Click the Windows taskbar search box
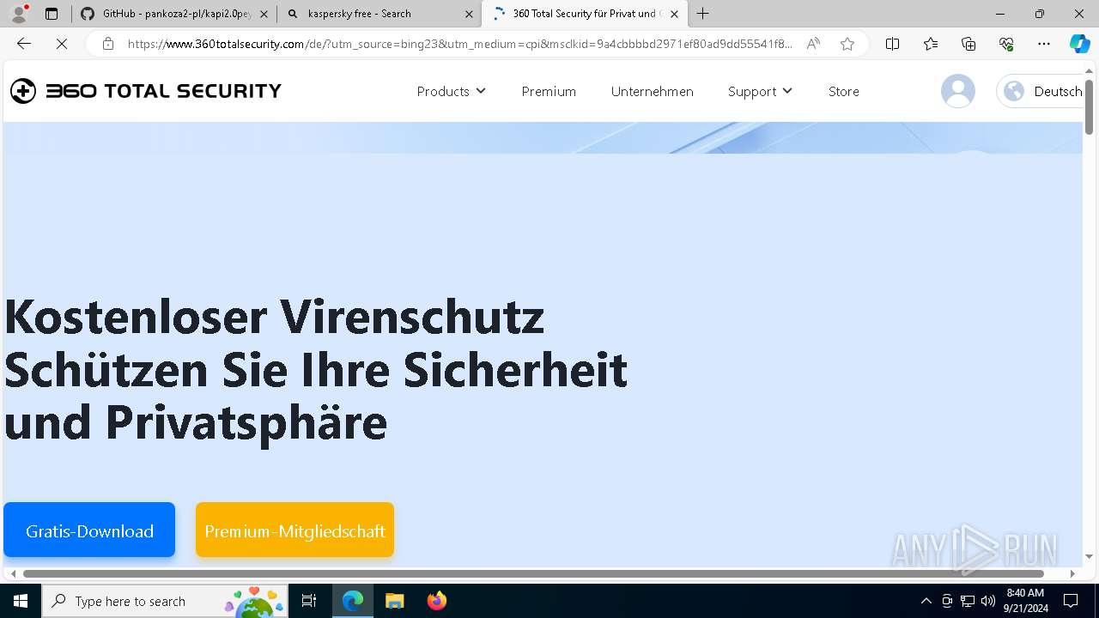This screenshot has height=618, width=1099. click(x=167, y=601)
